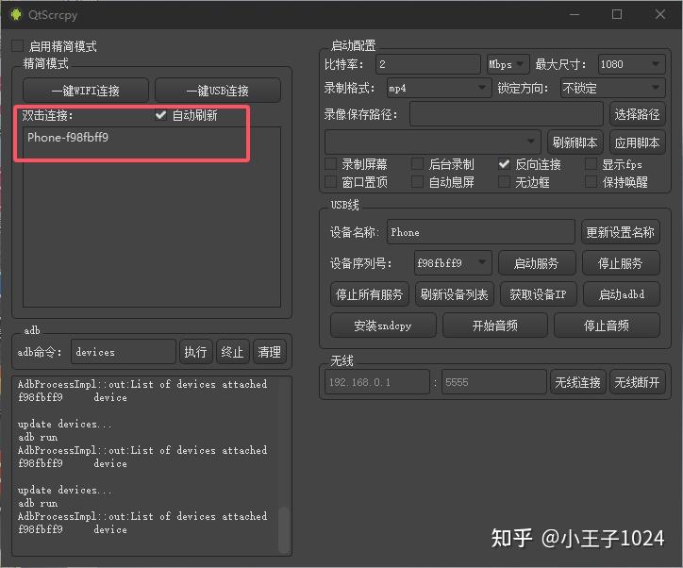Click the 停止服务 button
This screenshot has height=568, width=683.
click(621, 263)
